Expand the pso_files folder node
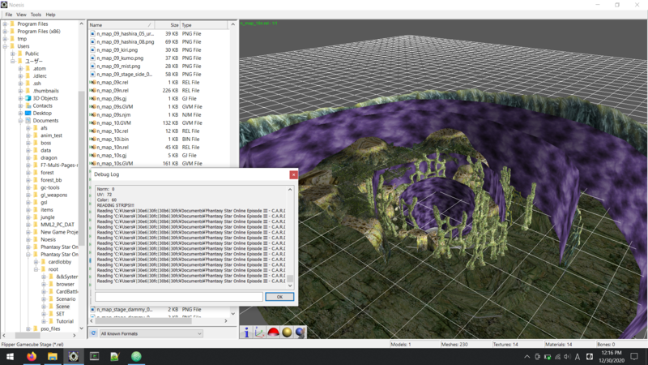Screen dimensions: 648x365 point(28,329)
